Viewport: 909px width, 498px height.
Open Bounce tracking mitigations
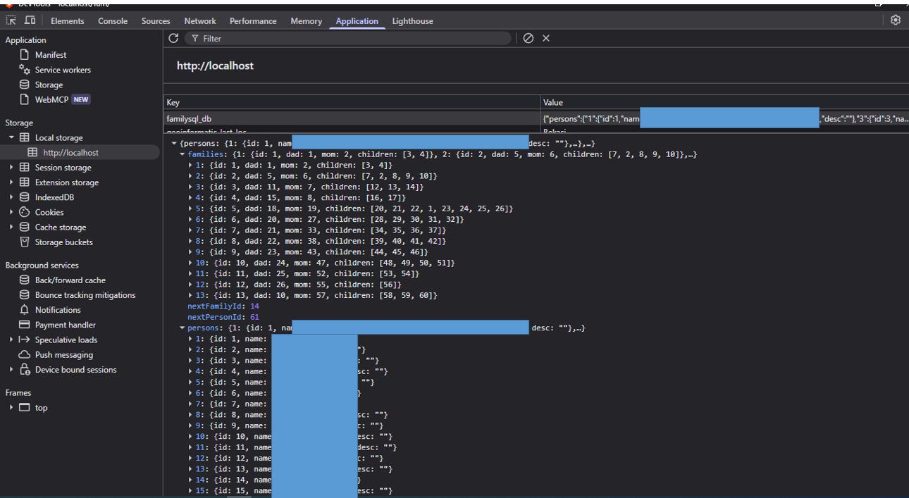pos(85,295)
